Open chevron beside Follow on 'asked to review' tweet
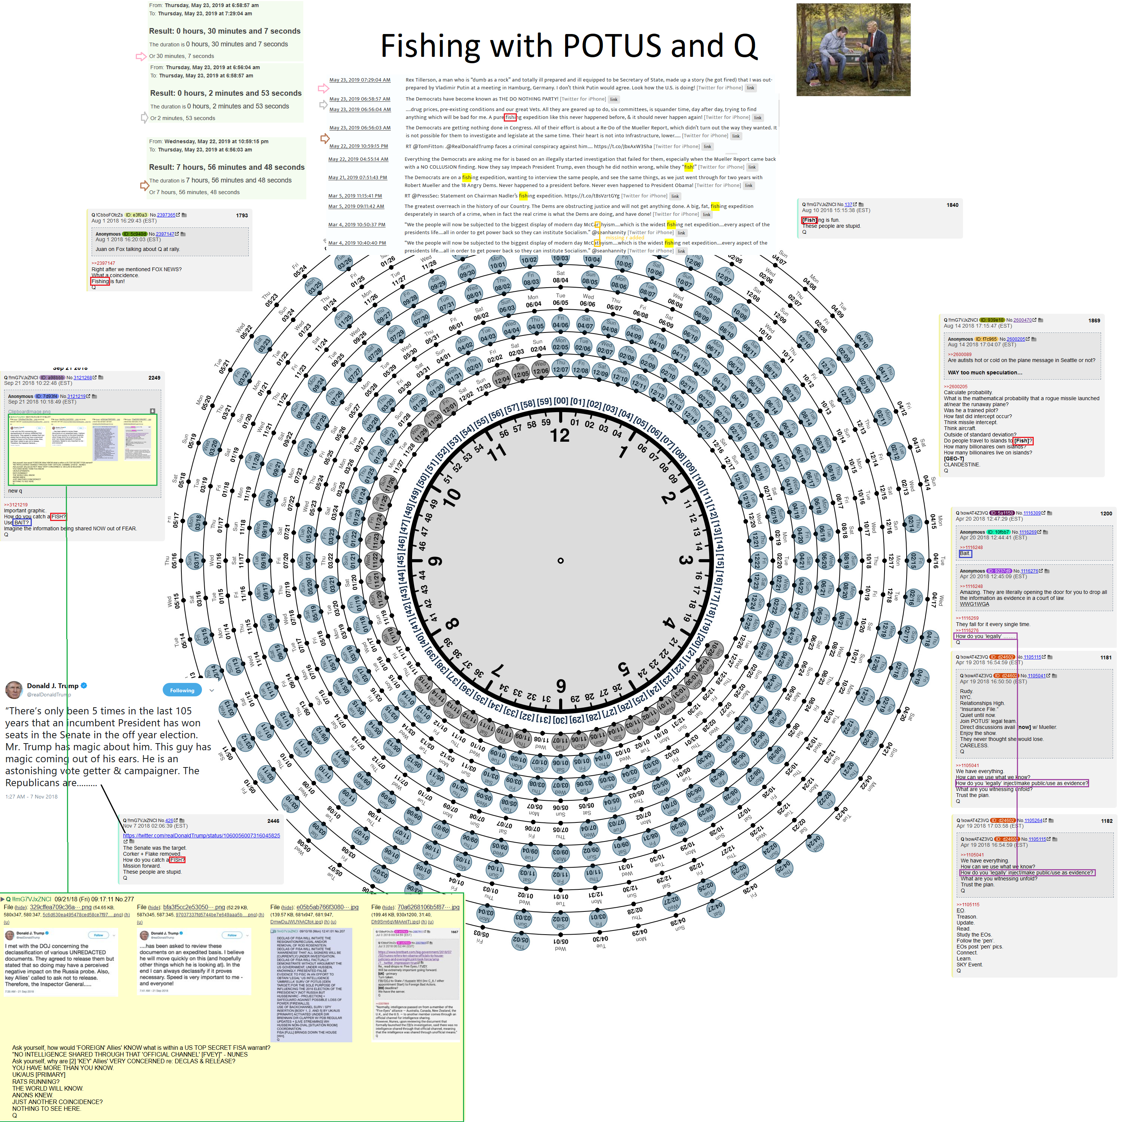Screen dimensions: 1122x1122 click(x=247, y=935)
